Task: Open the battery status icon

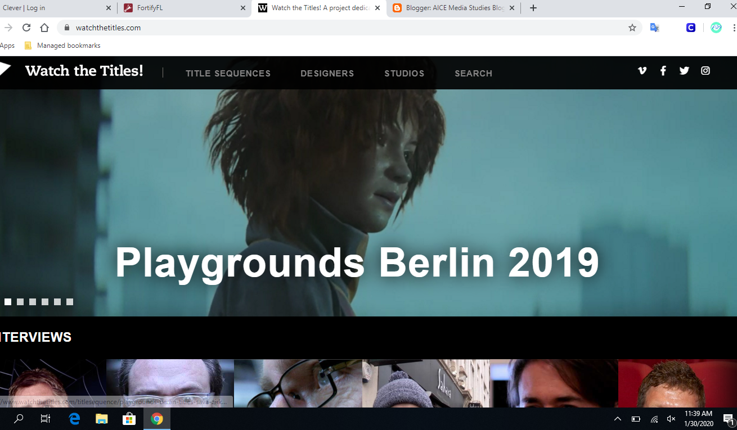Action: 636,419
